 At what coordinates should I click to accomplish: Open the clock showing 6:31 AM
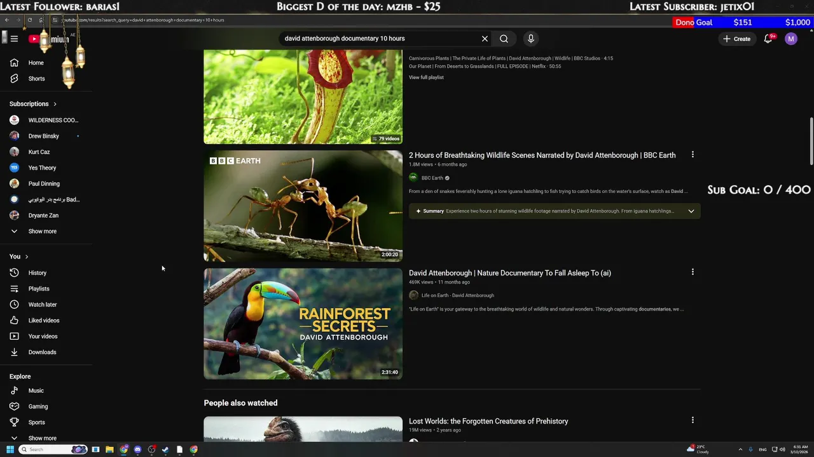(x=800, y=449)
